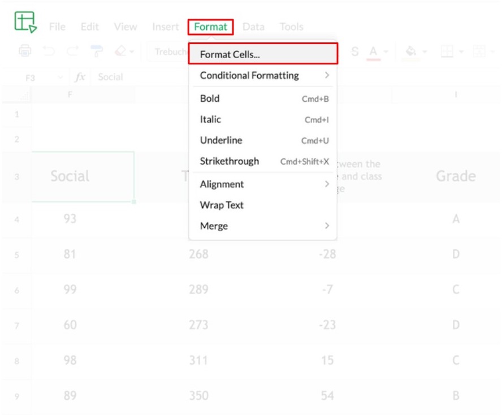Click the Print icon in the toolbar
This screenshot has height=415, width=502.
pos(25,51)
